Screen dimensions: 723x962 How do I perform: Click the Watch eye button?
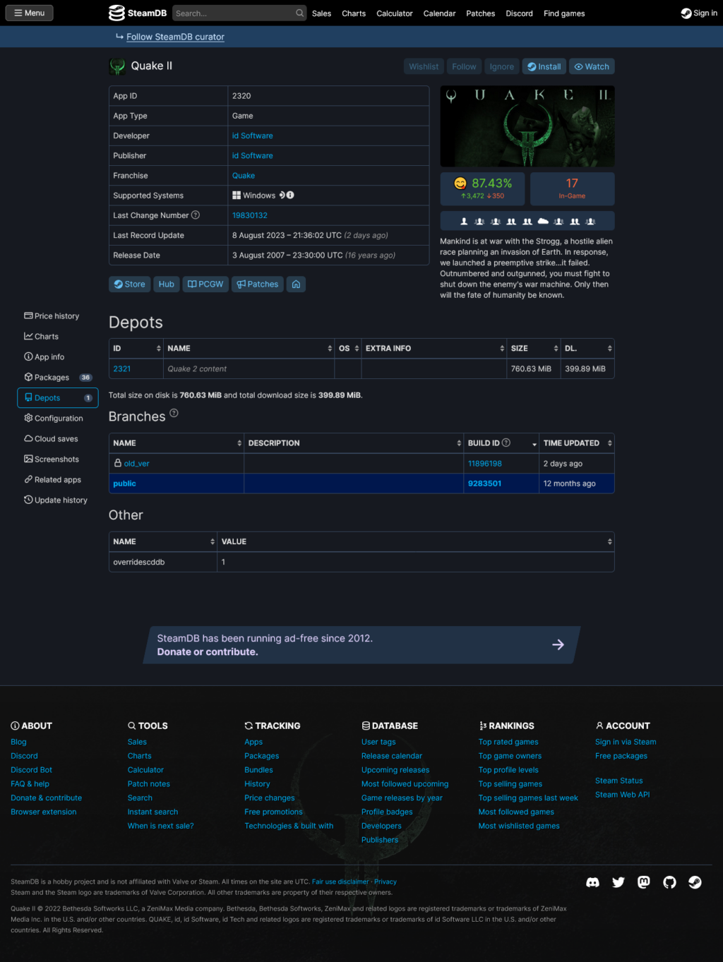(592, 66)
